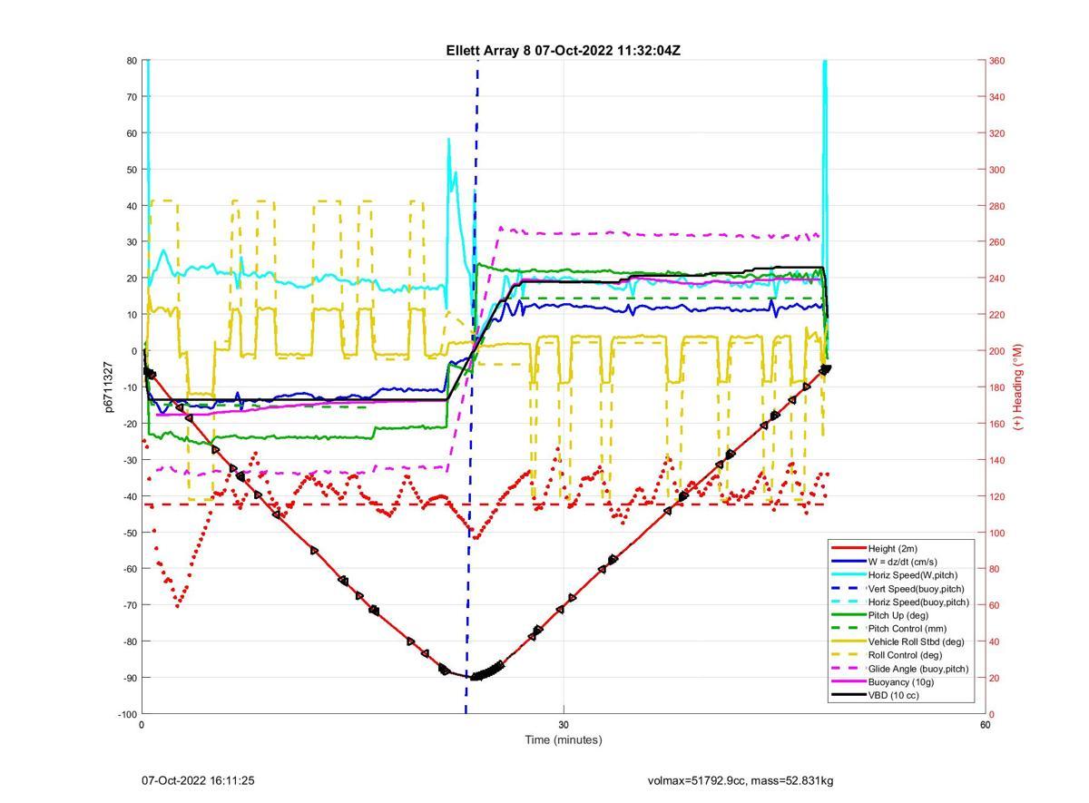1089x803 pixels.
Task: Click the footer timestamp '07-Oct-2022 16:11:25'
Action: pos(198,780)
